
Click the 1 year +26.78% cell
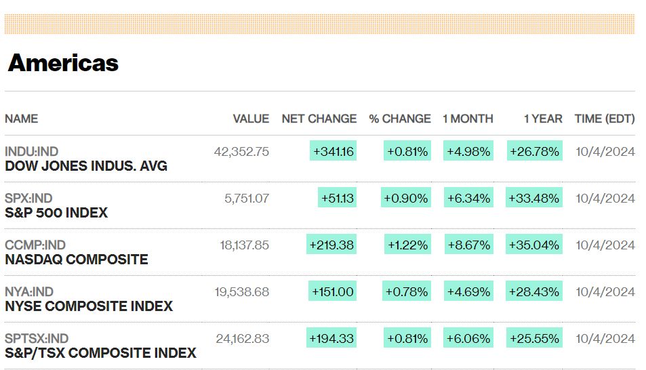pyautogui.click(x=535, y=151)
